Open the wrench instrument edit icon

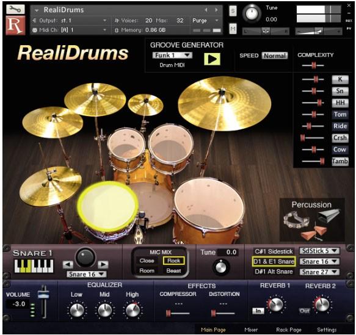click(x=15, y=9)
